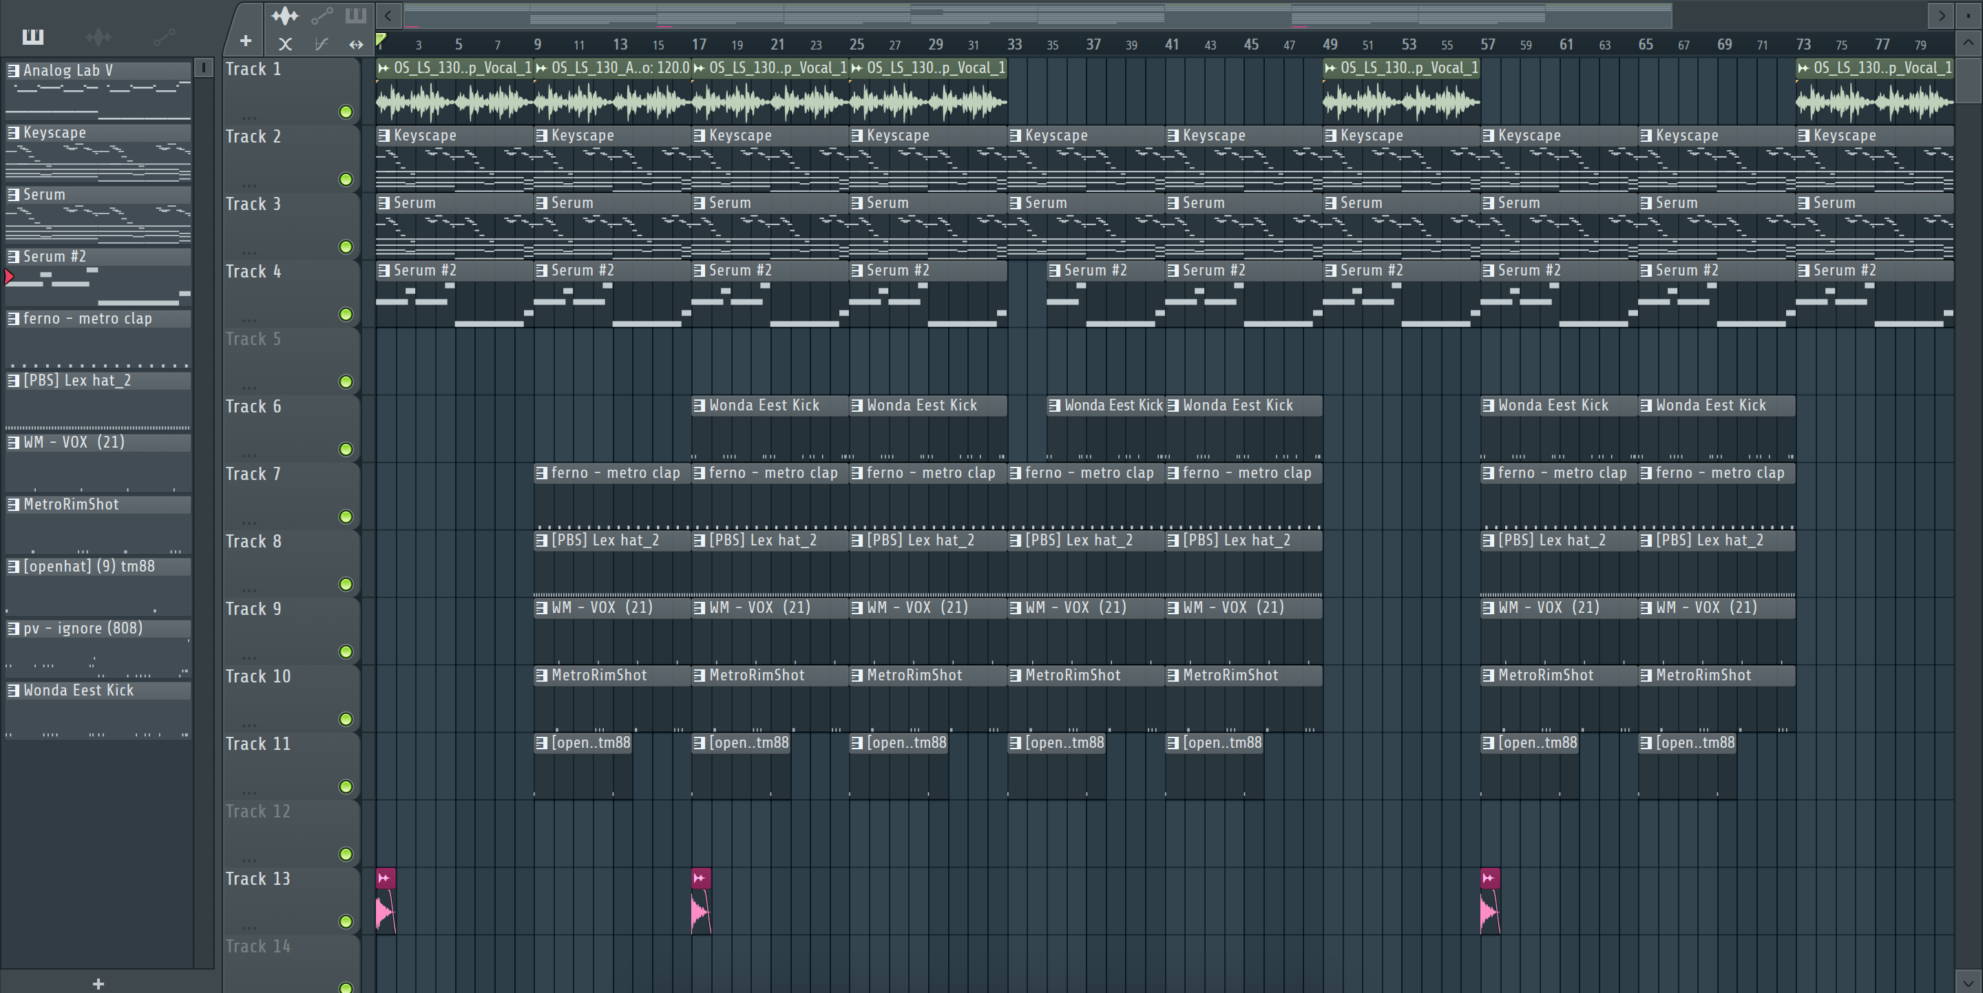Screen dimensions: 1983x993
Task: Mute Track 13 with its green LED
Action: click(x=346, y=921)
